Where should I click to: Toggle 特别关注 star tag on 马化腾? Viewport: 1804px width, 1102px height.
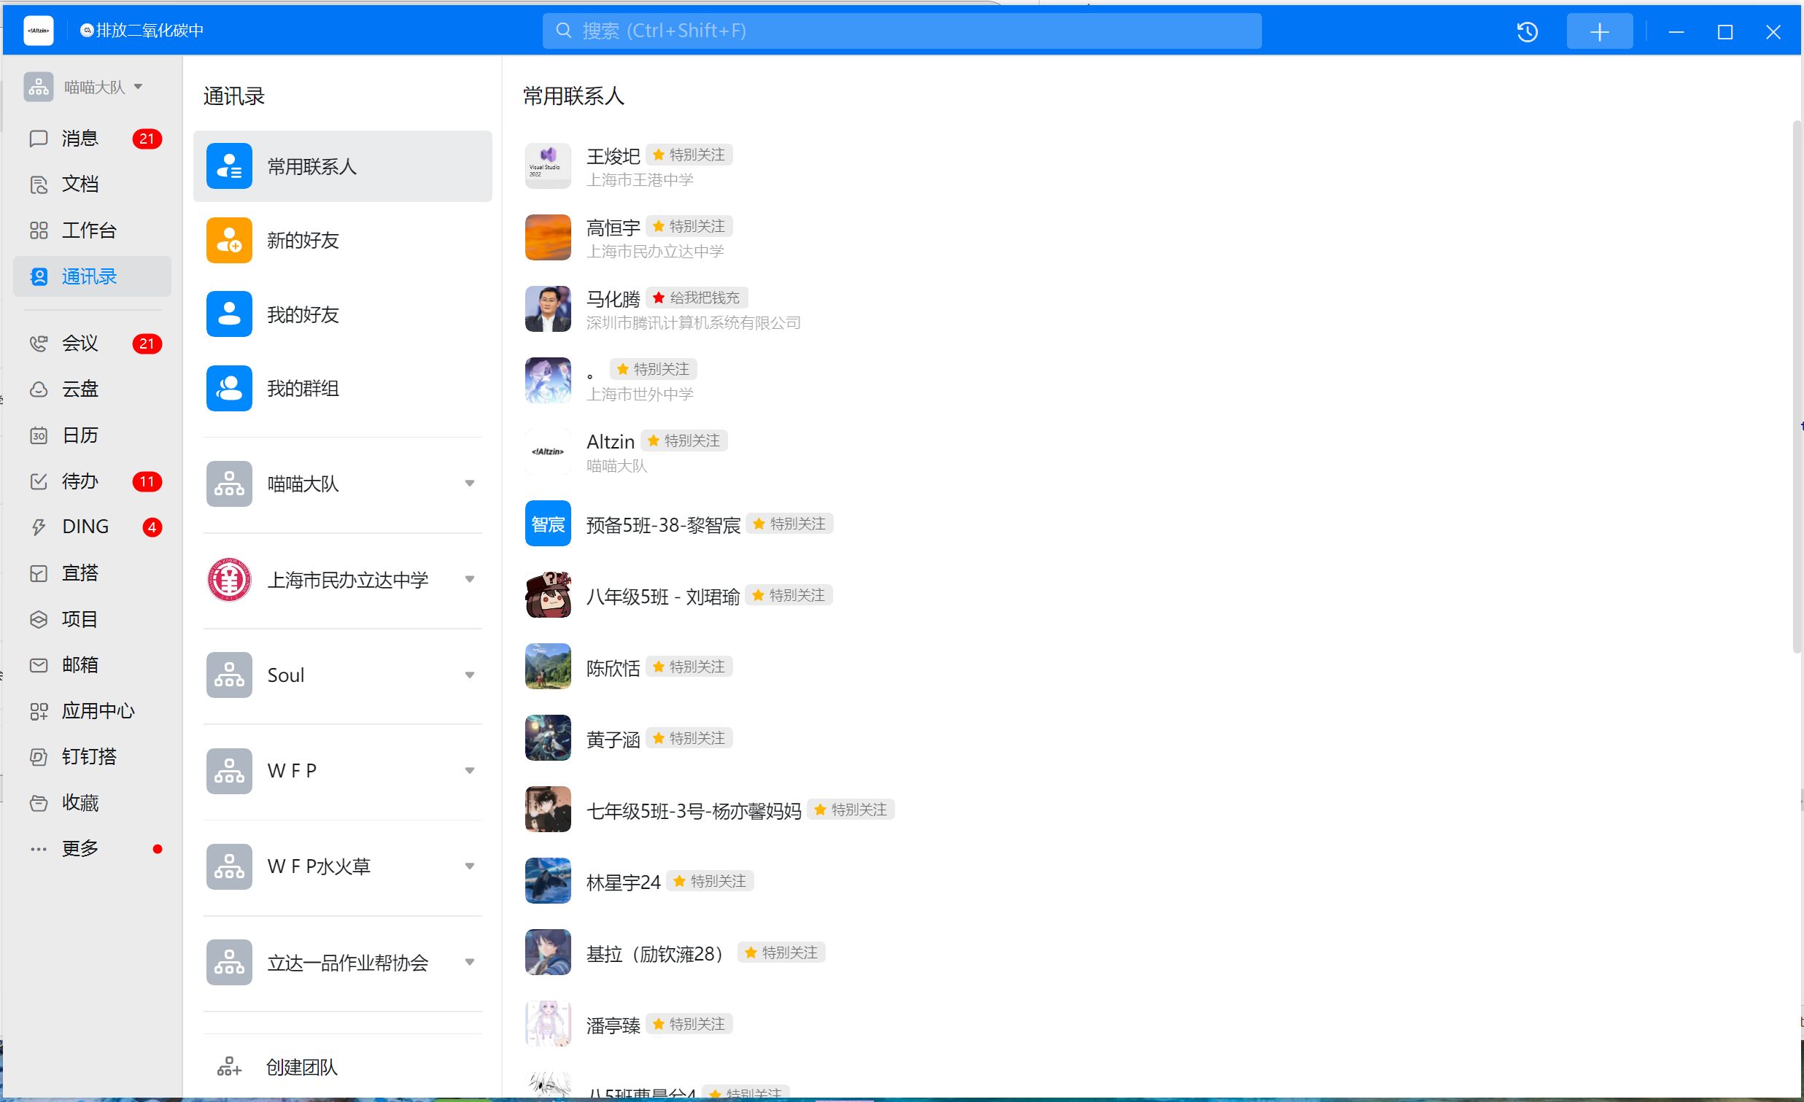pos(697,298)
